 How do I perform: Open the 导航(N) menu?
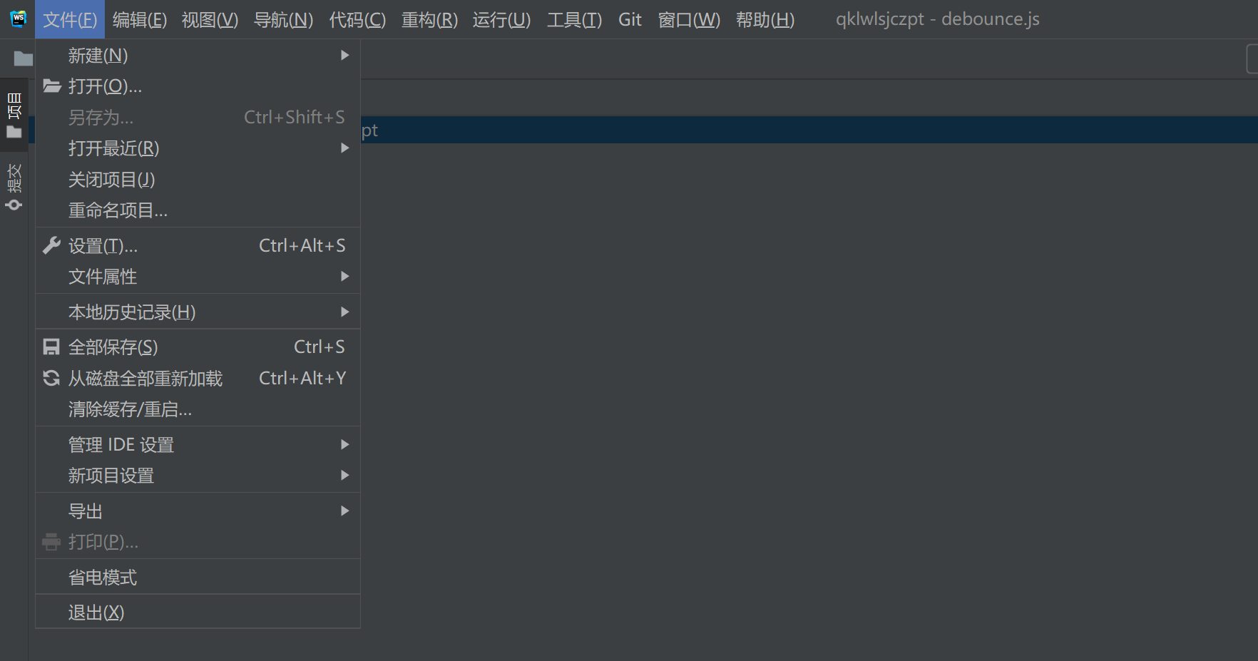point(283,19)
